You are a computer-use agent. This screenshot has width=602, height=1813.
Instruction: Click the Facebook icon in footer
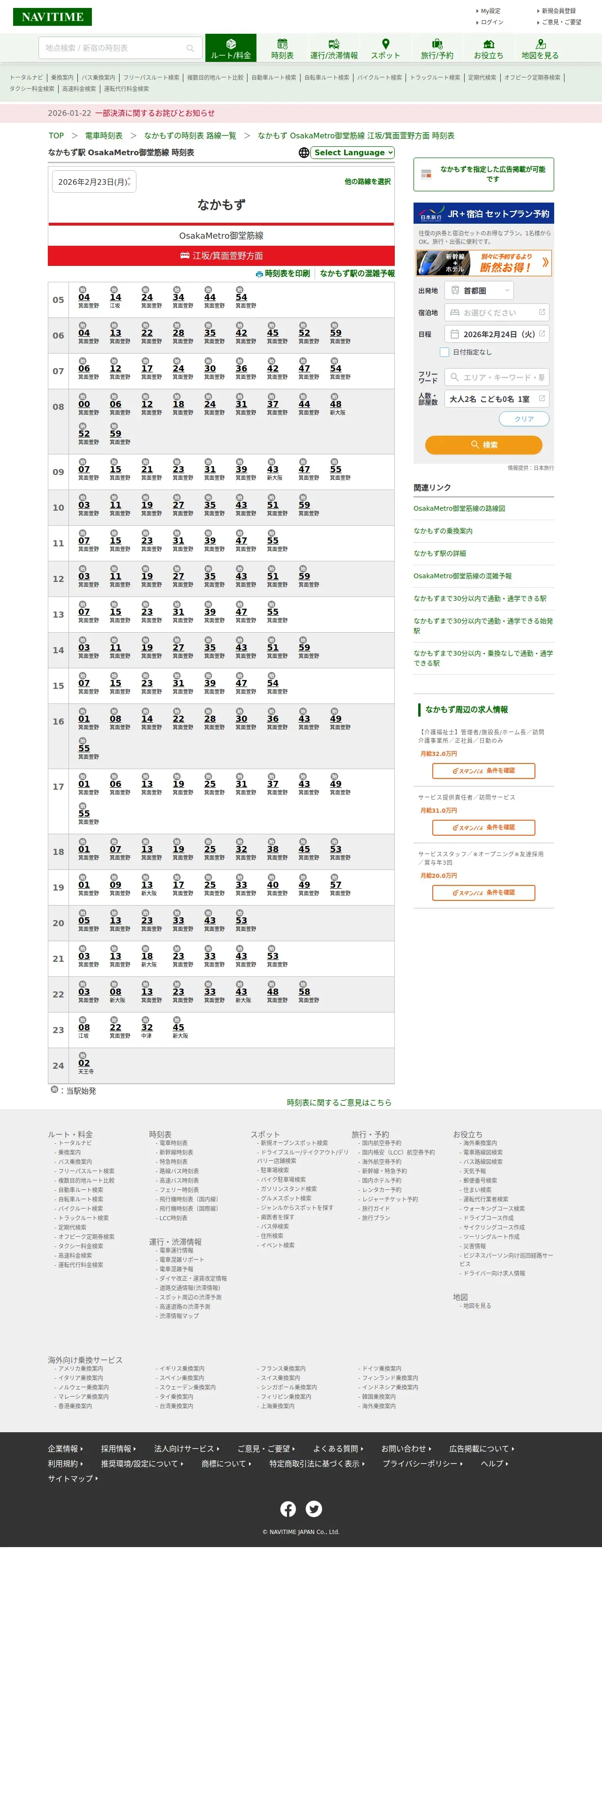coord(288,1509)
